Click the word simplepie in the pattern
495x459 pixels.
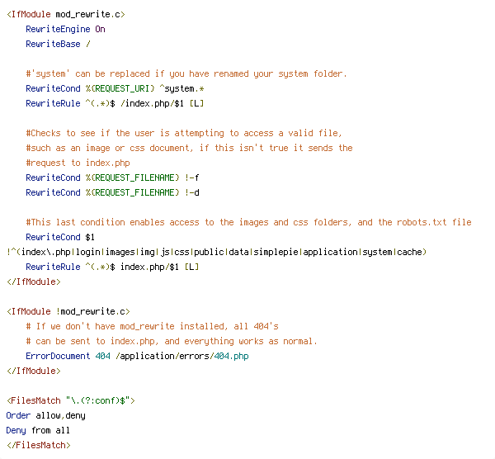pos(276,252)
